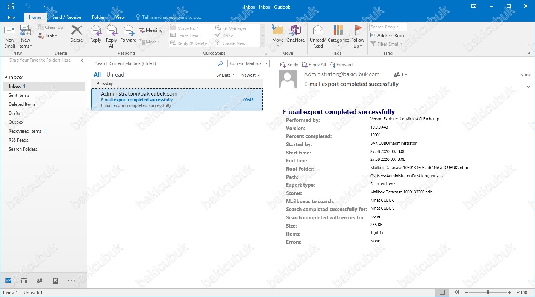
Task: Toggle Unread/Read envelope icon
Action: (x=318, y=30)
